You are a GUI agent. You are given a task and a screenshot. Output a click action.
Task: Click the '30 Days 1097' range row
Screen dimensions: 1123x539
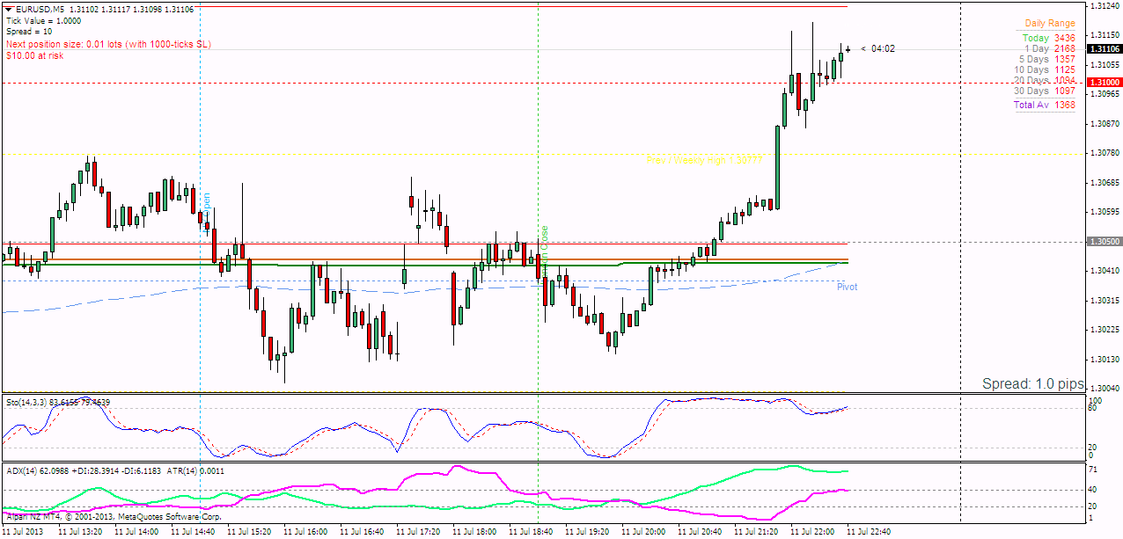(x=1045, y=91)
